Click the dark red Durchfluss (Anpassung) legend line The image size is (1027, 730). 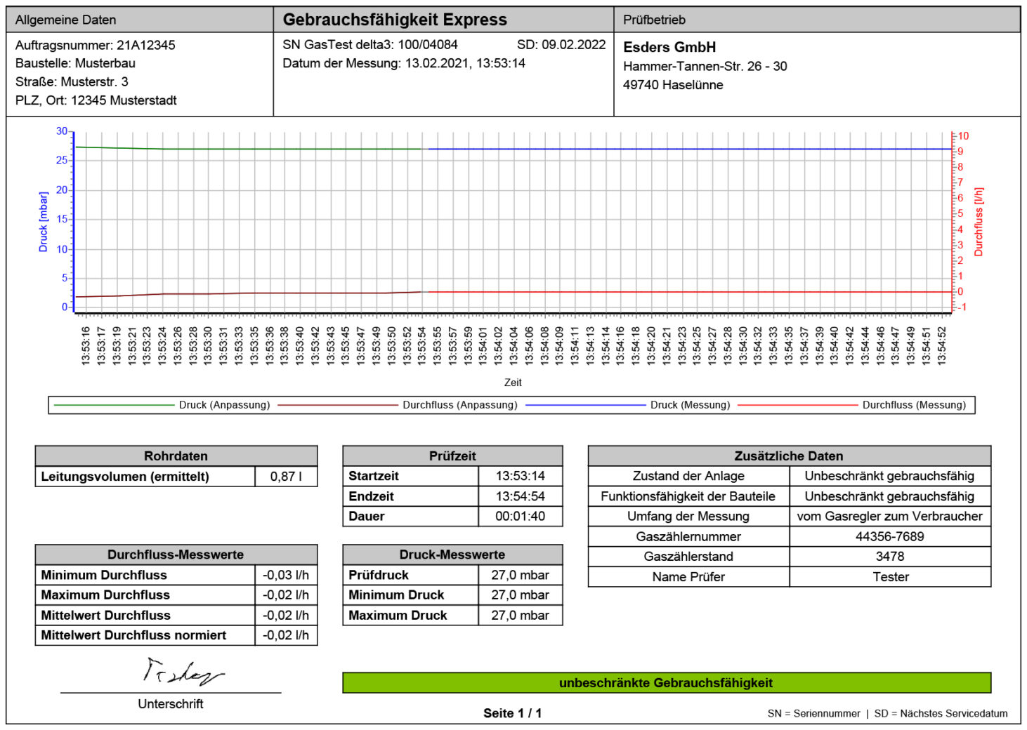click(x=337, y=405)
